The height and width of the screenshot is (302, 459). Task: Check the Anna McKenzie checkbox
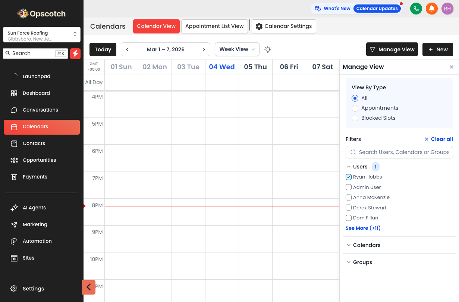[x=349, y=197]
